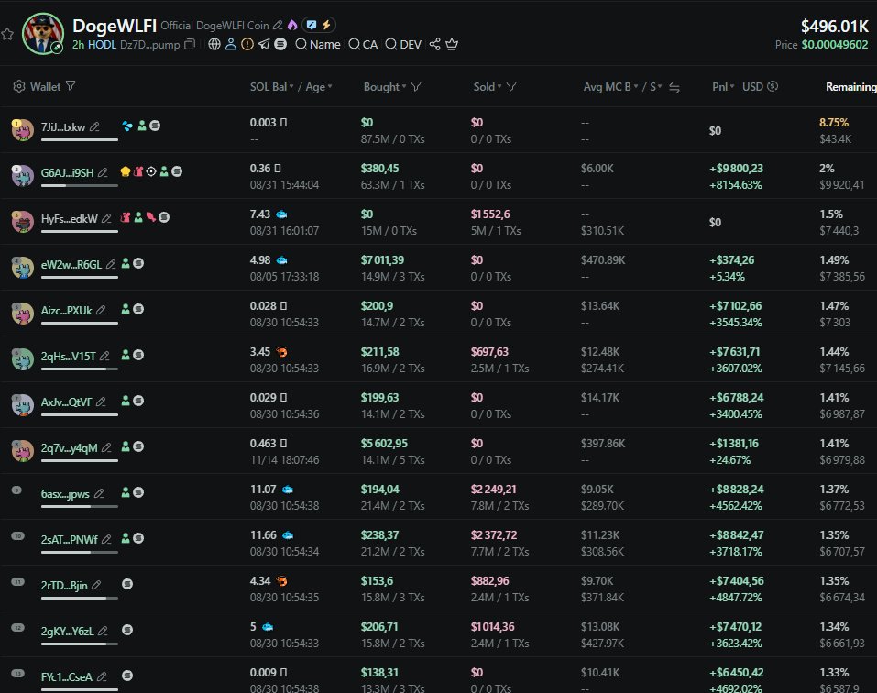877x693 pixels.
Task: Click the holding bar under G6AJ...i9SH
Action: [80, 185]
